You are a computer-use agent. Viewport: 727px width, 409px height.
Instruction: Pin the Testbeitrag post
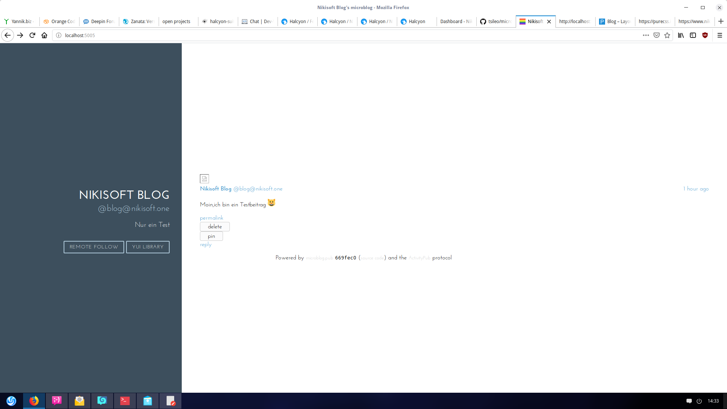click(x=211, y=236)
